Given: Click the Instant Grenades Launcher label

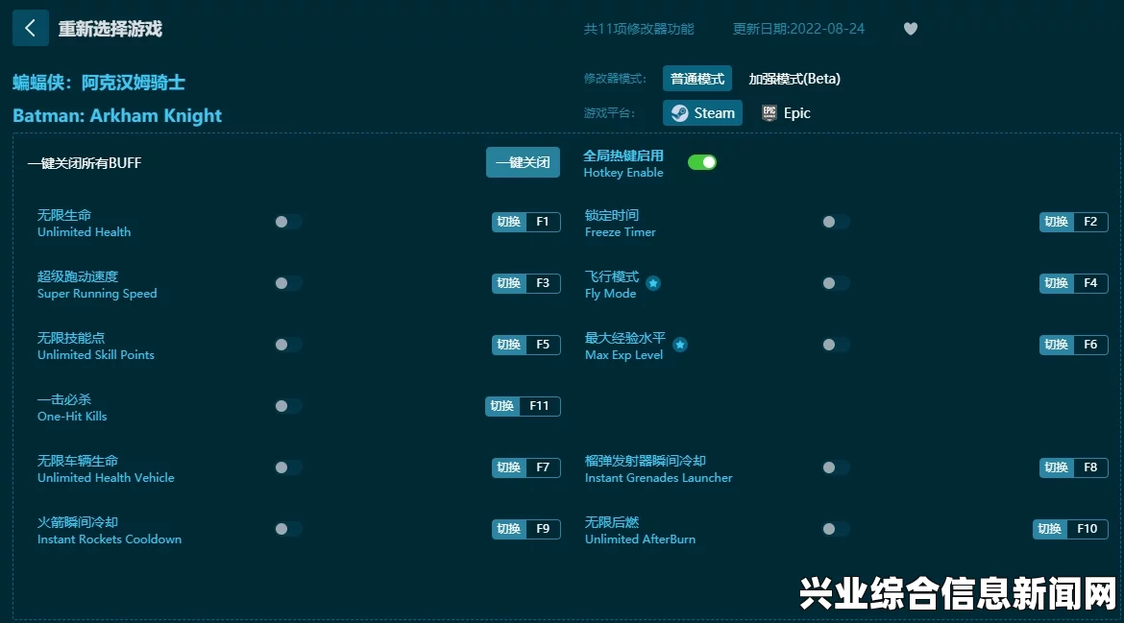Looking at the screenshot, I should 659,478.
